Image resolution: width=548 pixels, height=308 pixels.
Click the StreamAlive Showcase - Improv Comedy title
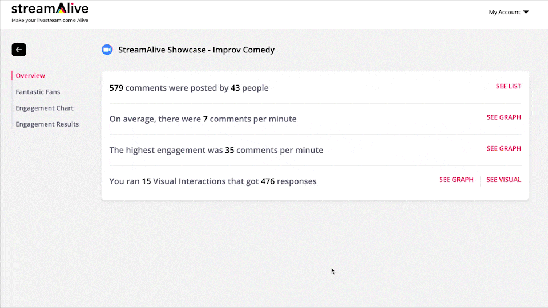pos(196,50)
